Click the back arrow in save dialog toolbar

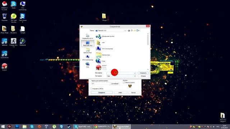click(129, 30)
